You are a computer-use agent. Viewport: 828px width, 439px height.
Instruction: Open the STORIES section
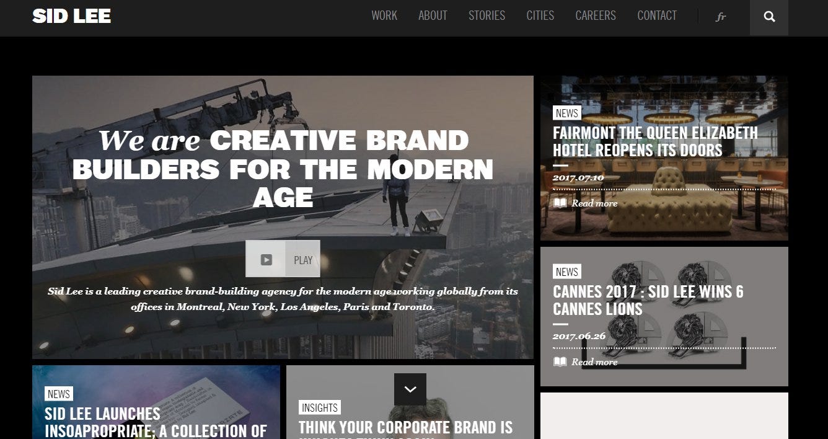(487, 16)
